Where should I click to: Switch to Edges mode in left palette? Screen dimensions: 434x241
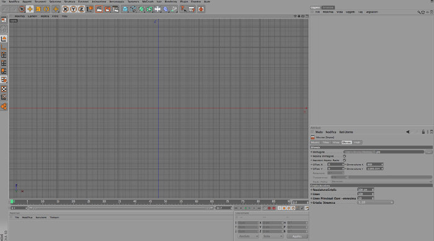click(4, 63)
